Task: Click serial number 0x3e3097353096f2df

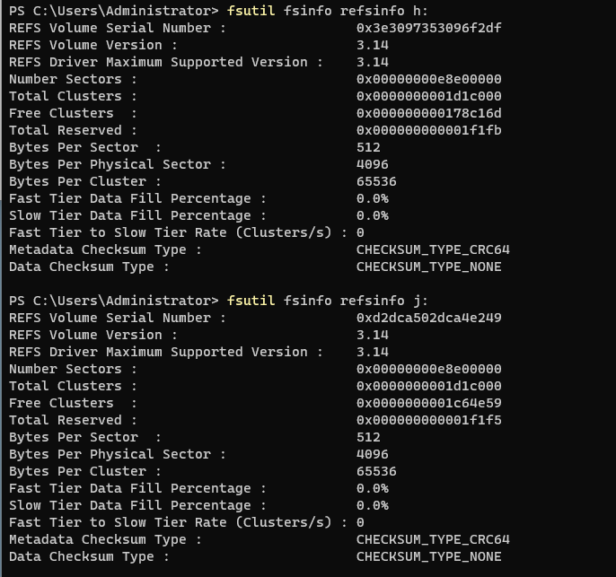Action: point(428,28)
